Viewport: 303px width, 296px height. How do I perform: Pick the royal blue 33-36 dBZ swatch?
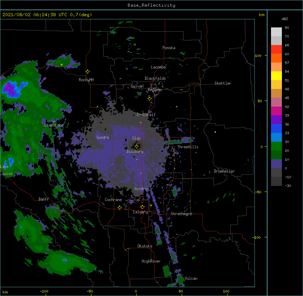[x=276, y=128]
